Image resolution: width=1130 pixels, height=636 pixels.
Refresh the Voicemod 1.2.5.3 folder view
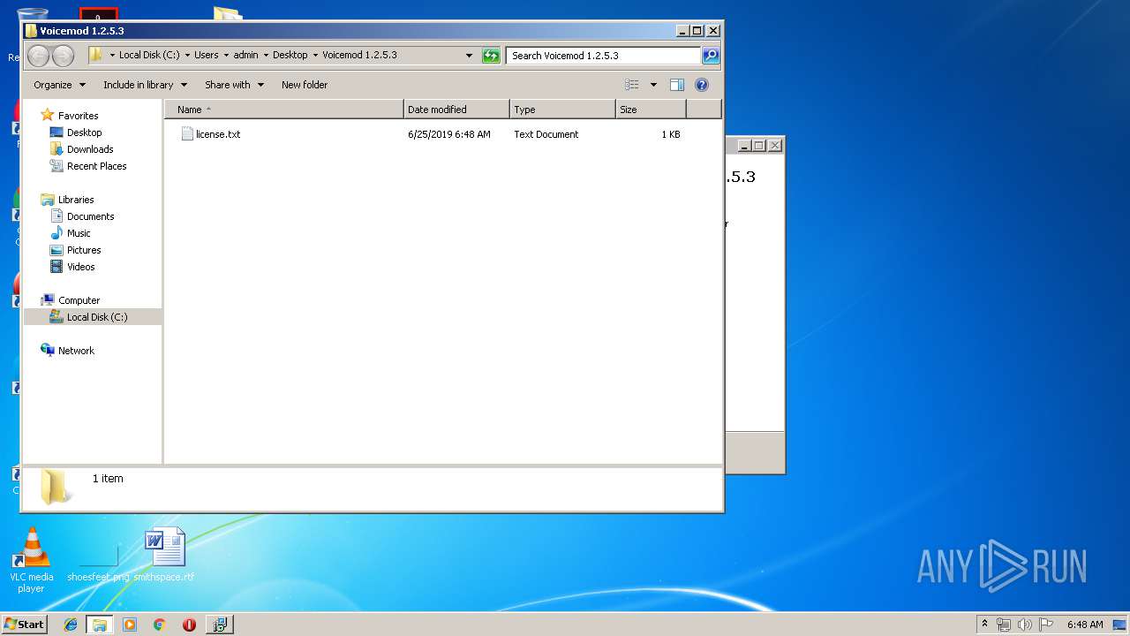pyautogui.click(x=491, y=56)
